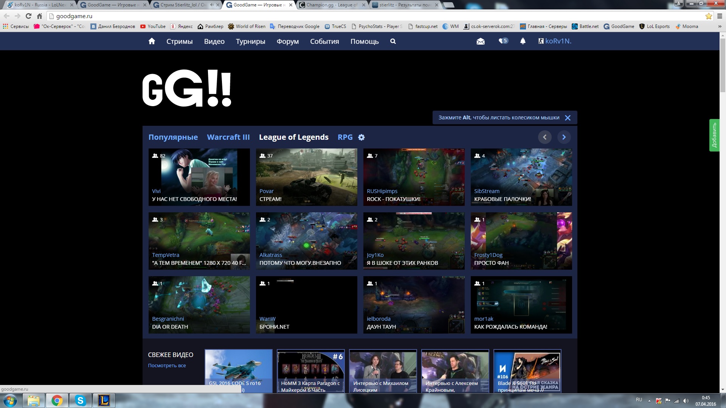The height and width of the screenshot is (408, 726).
Task: Click Chrome home button
Action: (39, 16)
